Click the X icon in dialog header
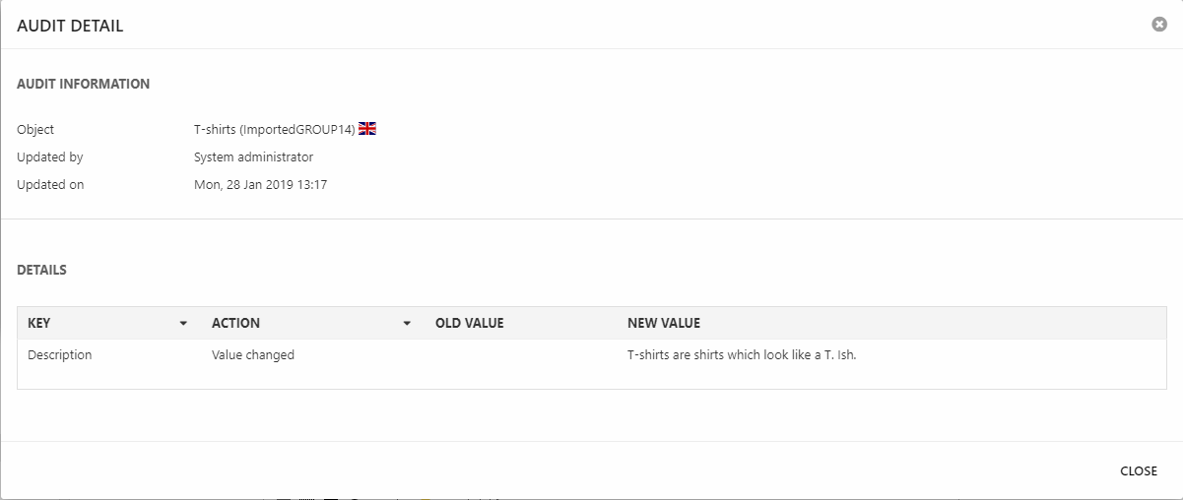The width and height of the screenshot is (1183, 500). pos(1159,25)
